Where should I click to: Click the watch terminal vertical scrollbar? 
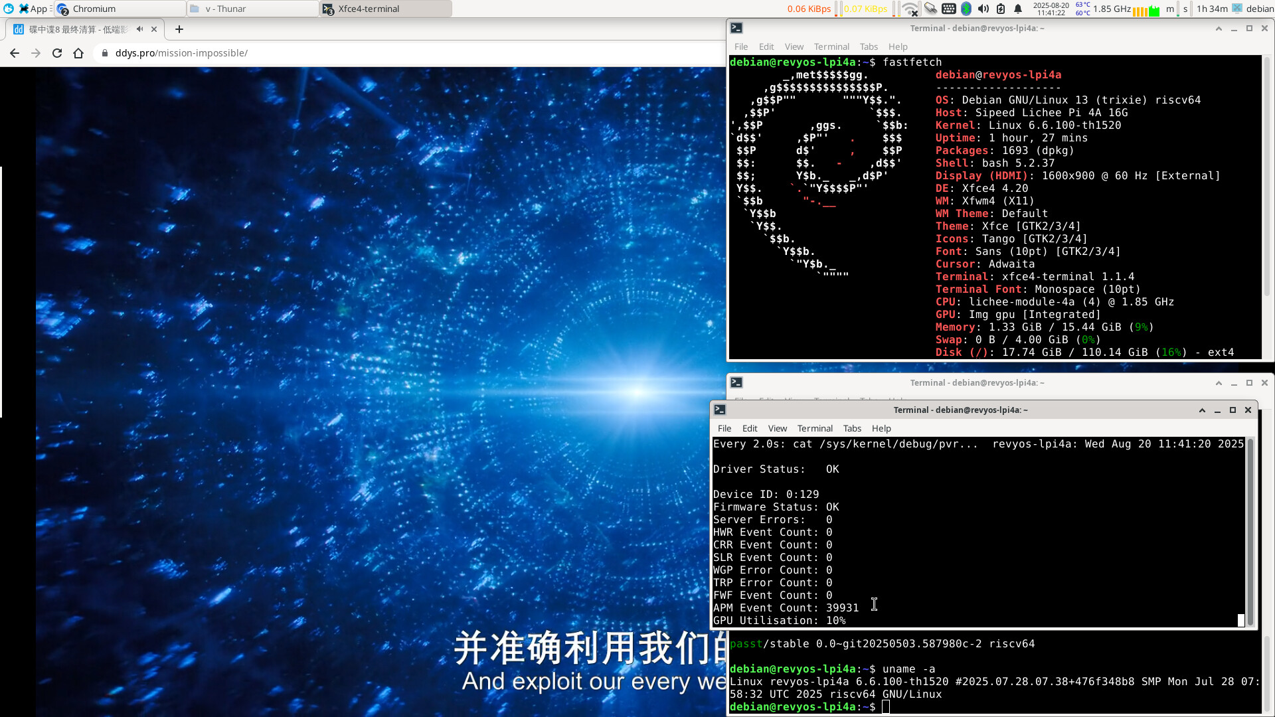point(1250,531)
